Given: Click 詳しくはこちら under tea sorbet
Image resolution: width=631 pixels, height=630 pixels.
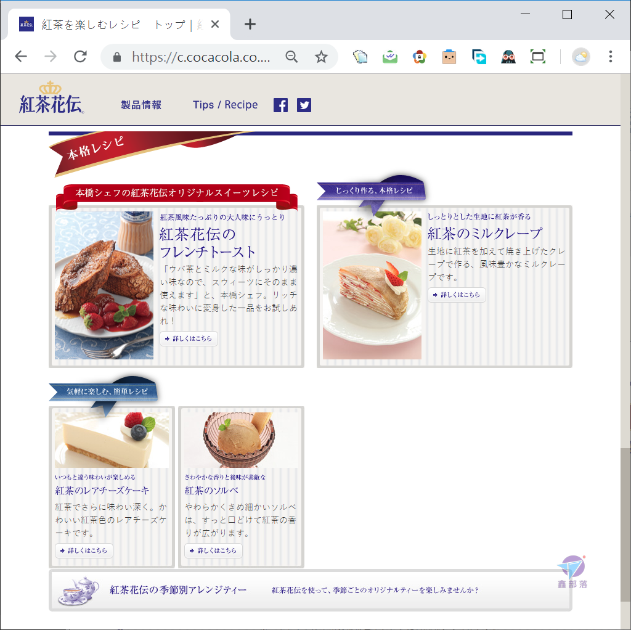Looking at the screenshot, I should (x=213, y=550).
